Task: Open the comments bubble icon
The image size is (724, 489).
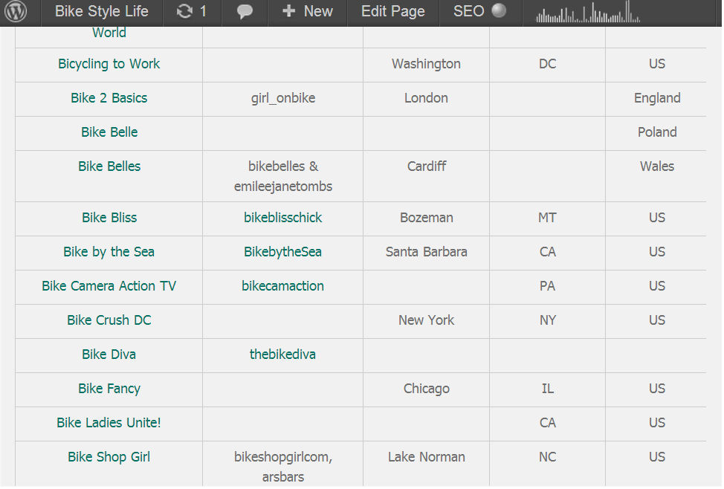Action: coord(245,12)
